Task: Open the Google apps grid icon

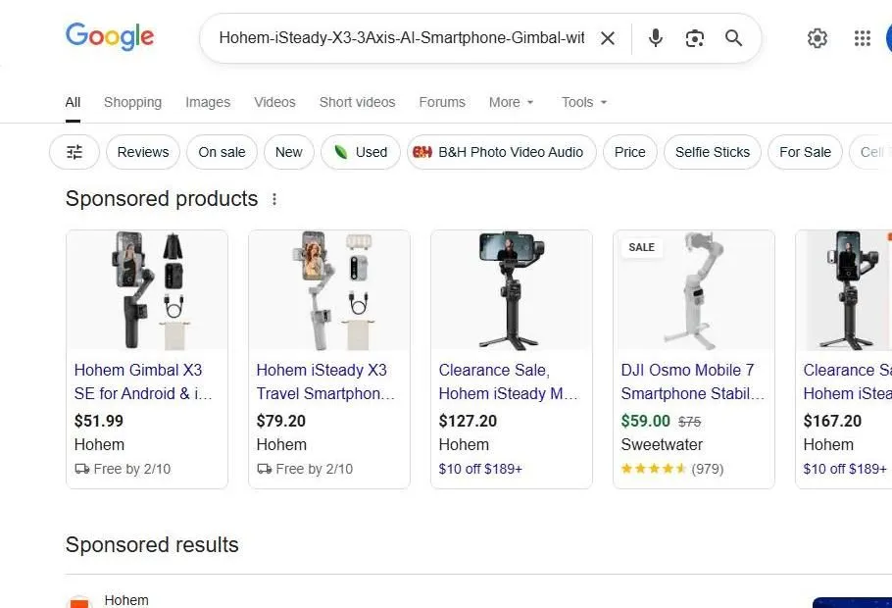Action: tap(862, 38)
